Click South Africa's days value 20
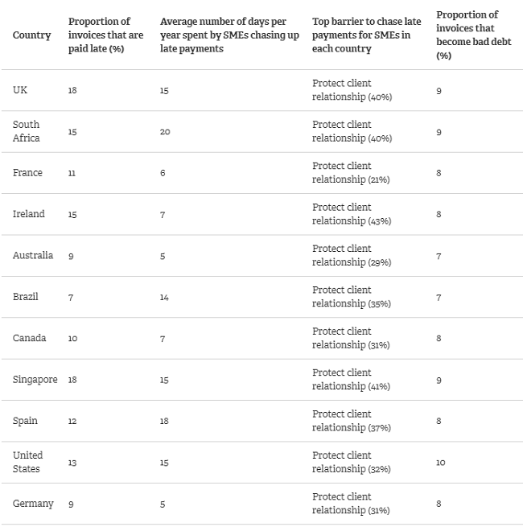Screen dimensions: 523x527 click(x=165, y=132)
